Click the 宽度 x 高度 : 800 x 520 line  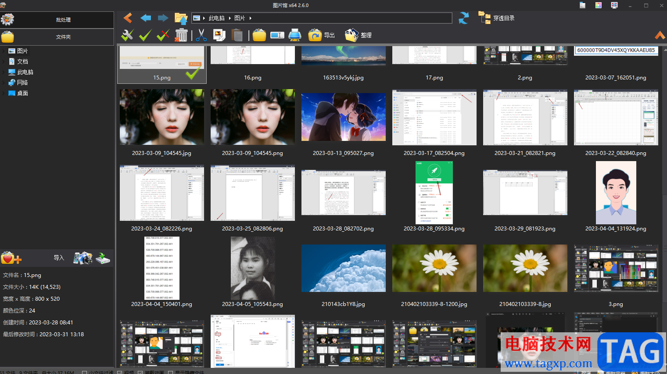(31, 299)
